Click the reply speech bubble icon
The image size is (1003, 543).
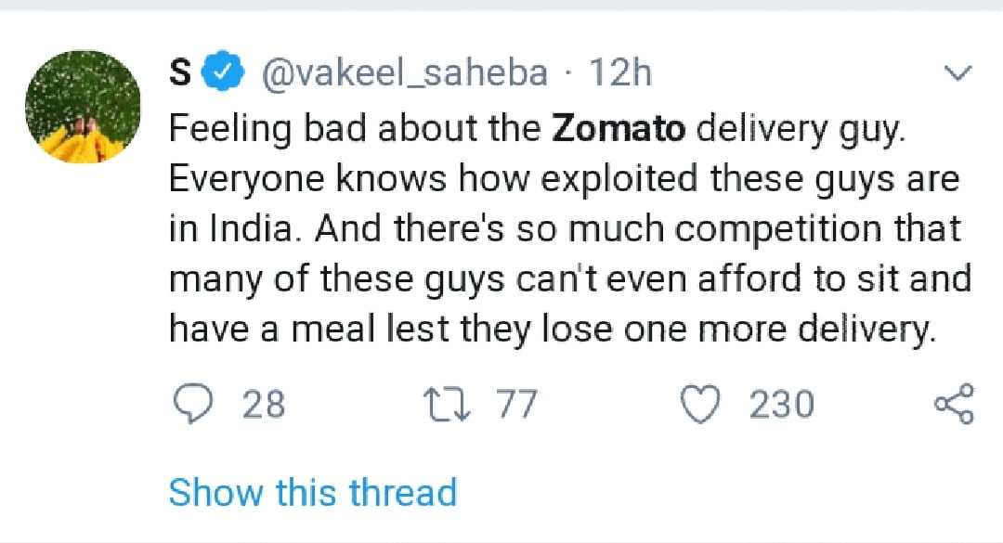coord(191,405)
